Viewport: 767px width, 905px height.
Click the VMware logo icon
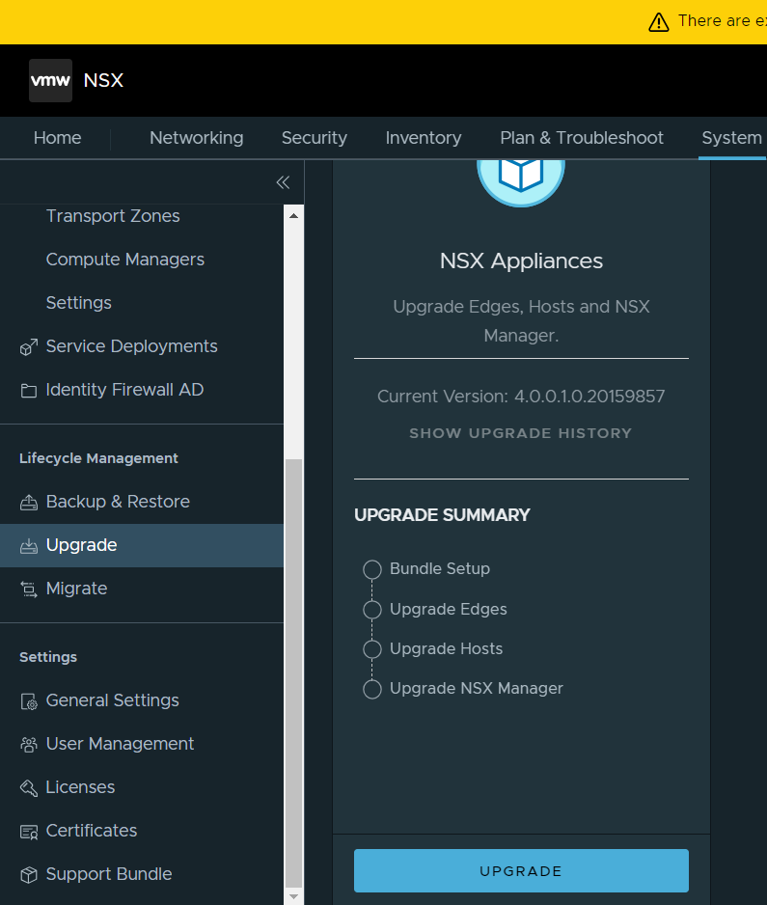coord(51,80)
